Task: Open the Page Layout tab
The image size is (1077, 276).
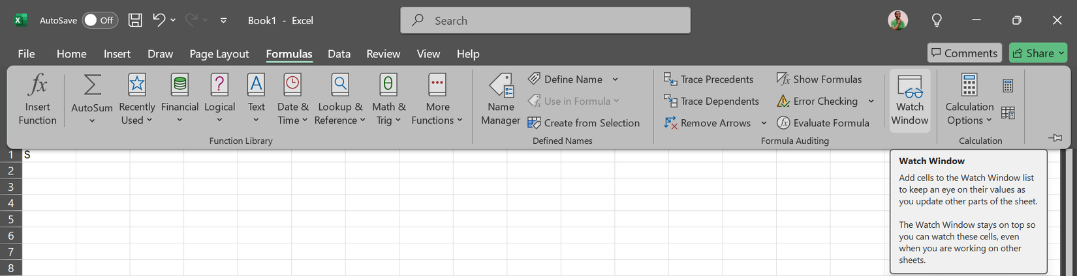Action: click(219, 53)
